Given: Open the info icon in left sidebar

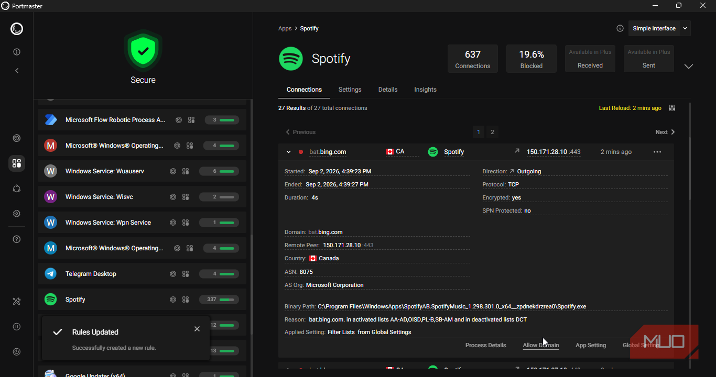Looking at the screenshot, I should point(17,52).
